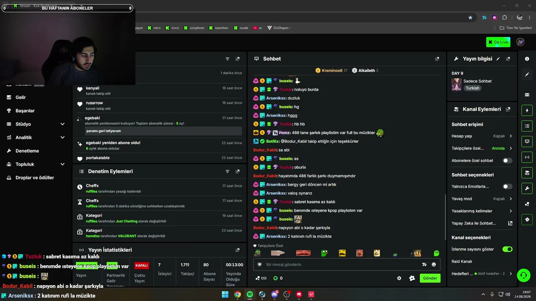Viewport: 536px width, 301px height.
Task: Open Gelir in the sidebar
Action: pos(21,97)
